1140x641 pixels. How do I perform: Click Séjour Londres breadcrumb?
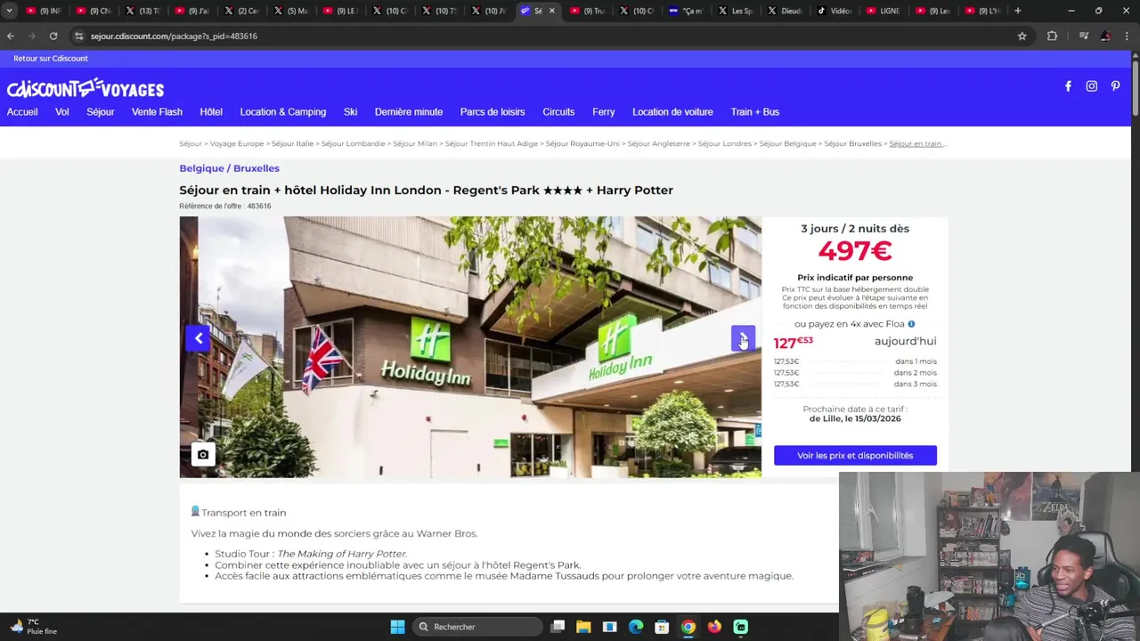click(x=725, y=143)
